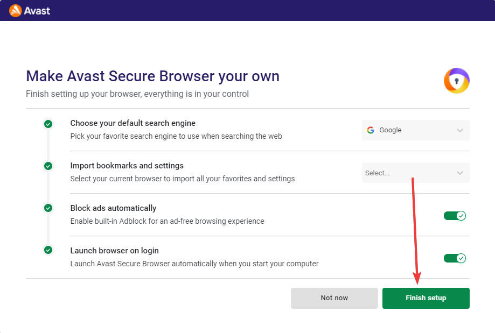The height and width of the screenshot is (333, 495).
Task: Click green checkmark beside Launch browser on login
Action: click(x=48, y=250)
